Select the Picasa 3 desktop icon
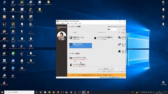Image resolution: width=168 pixels, height=94 pixels. [x=4, y=46]
